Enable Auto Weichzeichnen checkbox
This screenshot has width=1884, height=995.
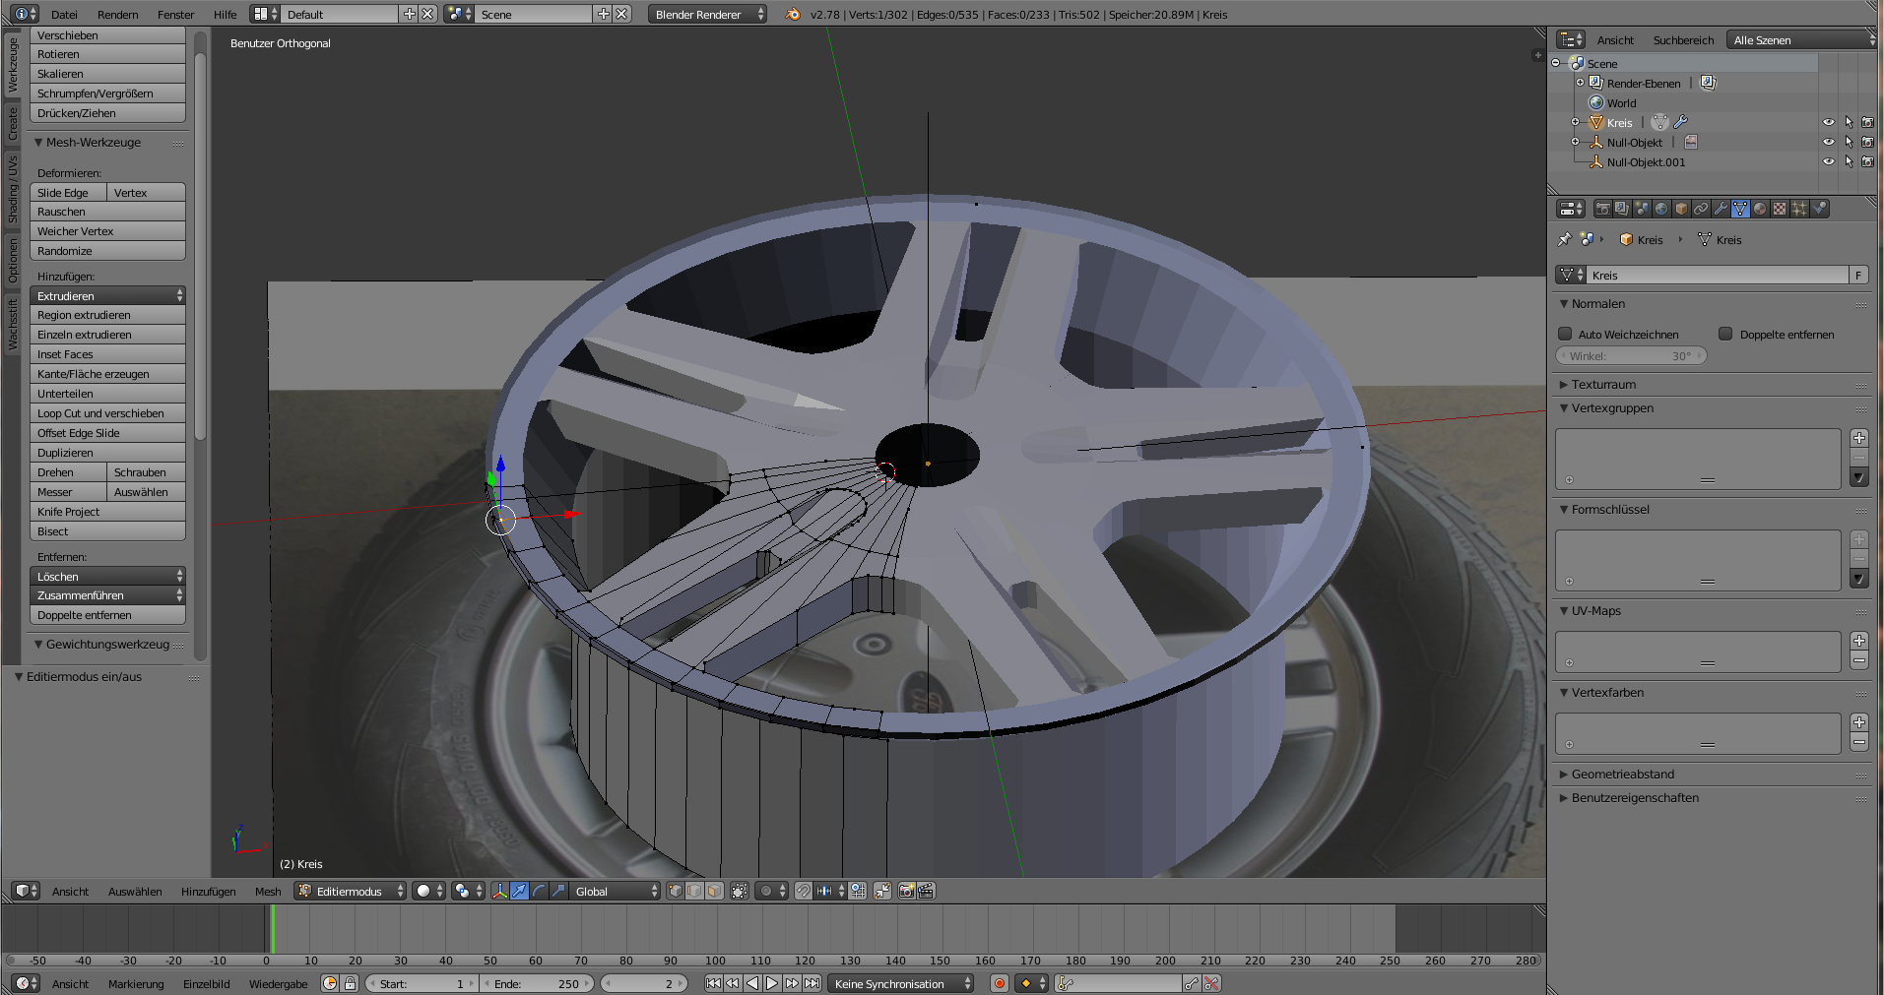click(1565, 335)
